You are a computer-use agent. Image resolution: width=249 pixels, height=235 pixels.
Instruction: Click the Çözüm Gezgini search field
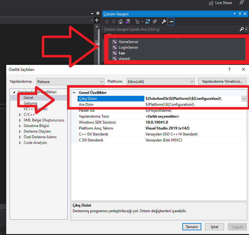pos(171,29)
